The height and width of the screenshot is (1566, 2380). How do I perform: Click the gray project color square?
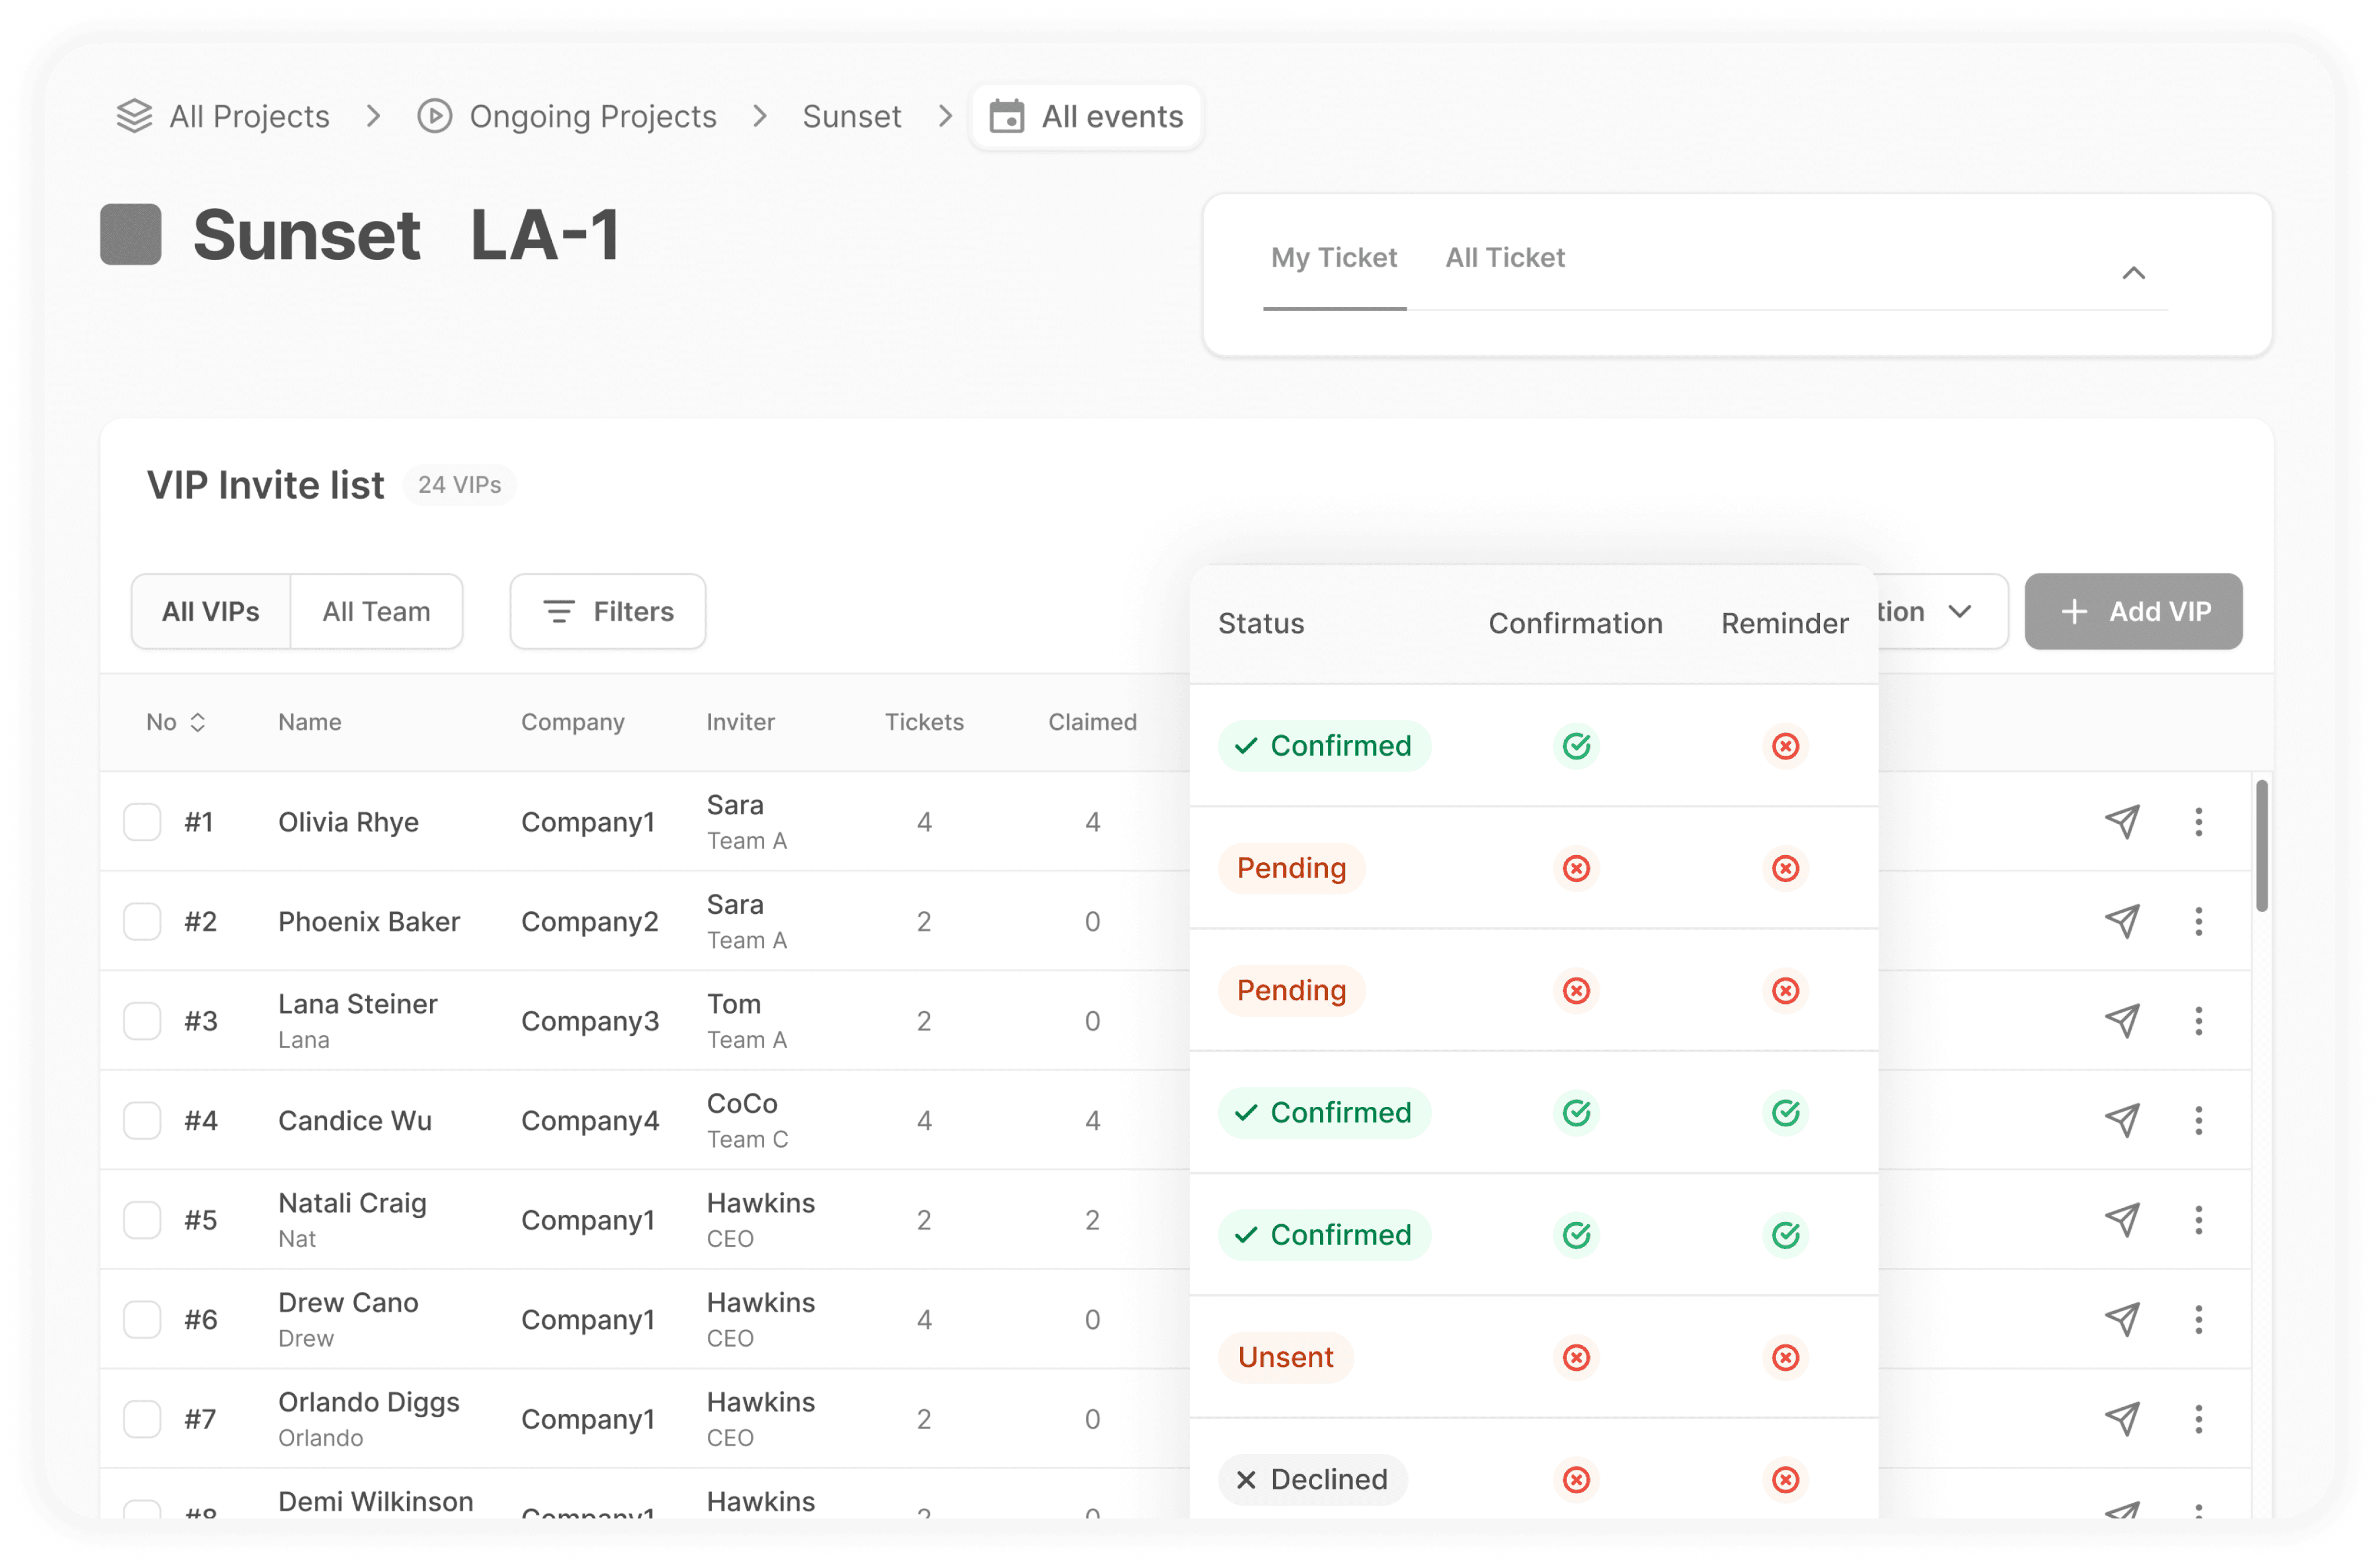[x=131, y=234]
